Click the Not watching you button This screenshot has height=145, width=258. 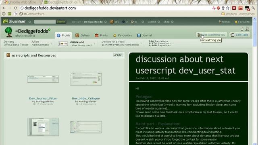coord(211,35)
